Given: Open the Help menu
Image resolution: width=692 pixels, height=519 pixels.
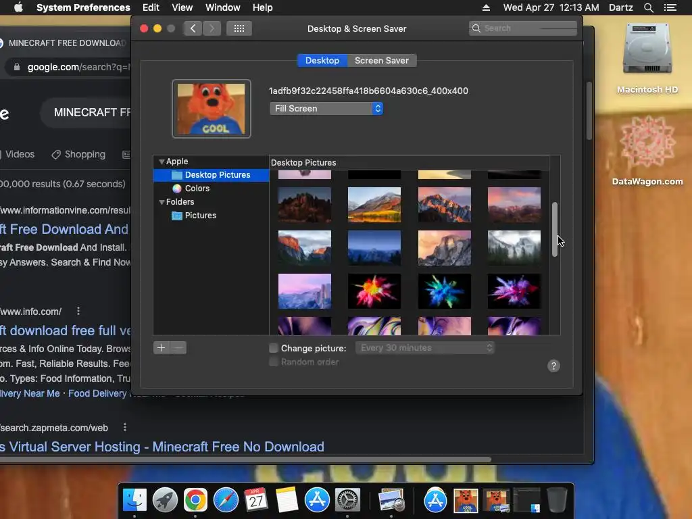Looking at the screenshot, I should [263, 7].
